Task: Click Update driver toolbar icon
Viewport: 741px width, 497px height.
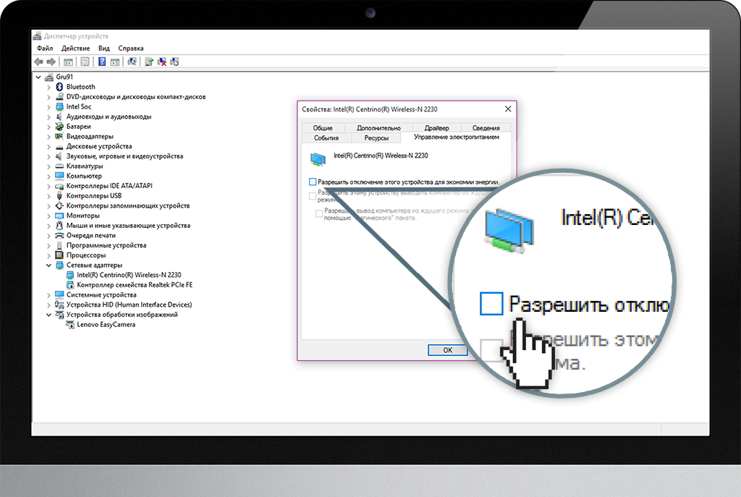Action: click(148, 62)
